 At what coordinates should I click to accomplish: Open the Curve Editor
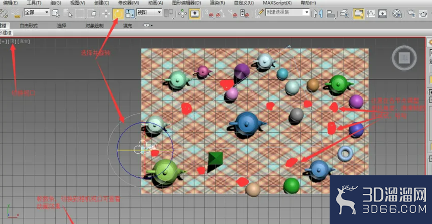pyautogui.click(x=371, y=13)
